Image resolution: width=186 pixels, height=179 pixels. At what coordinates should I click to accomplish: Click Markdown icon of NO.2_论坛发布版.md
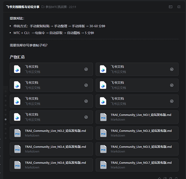point(17,133)
